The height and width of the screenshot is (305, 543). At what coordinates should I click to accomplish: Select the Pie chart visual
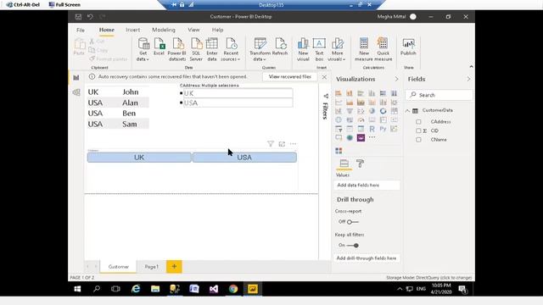coord(372,111)
